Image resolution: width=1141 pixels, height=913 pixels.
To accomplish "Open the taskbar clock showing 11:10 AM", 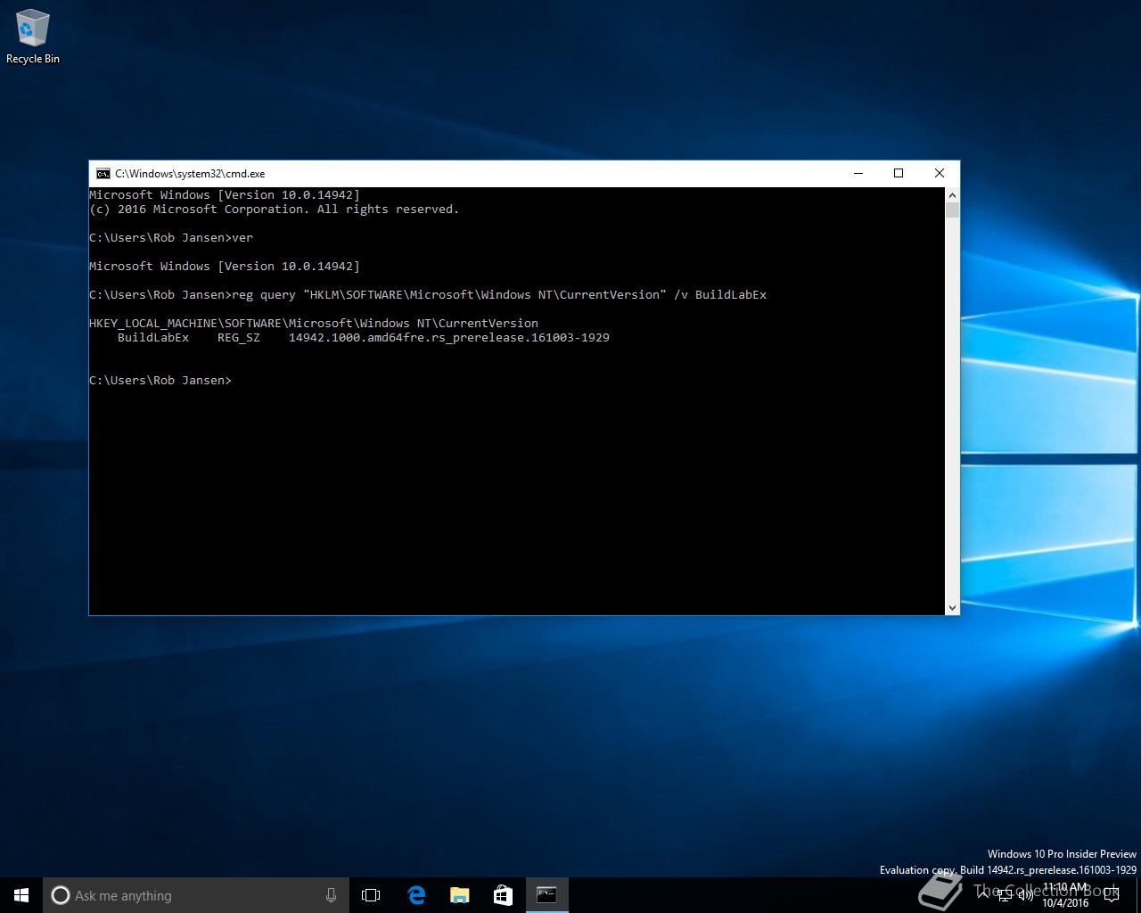I will pyautogui.click(x=1065, y=895).
